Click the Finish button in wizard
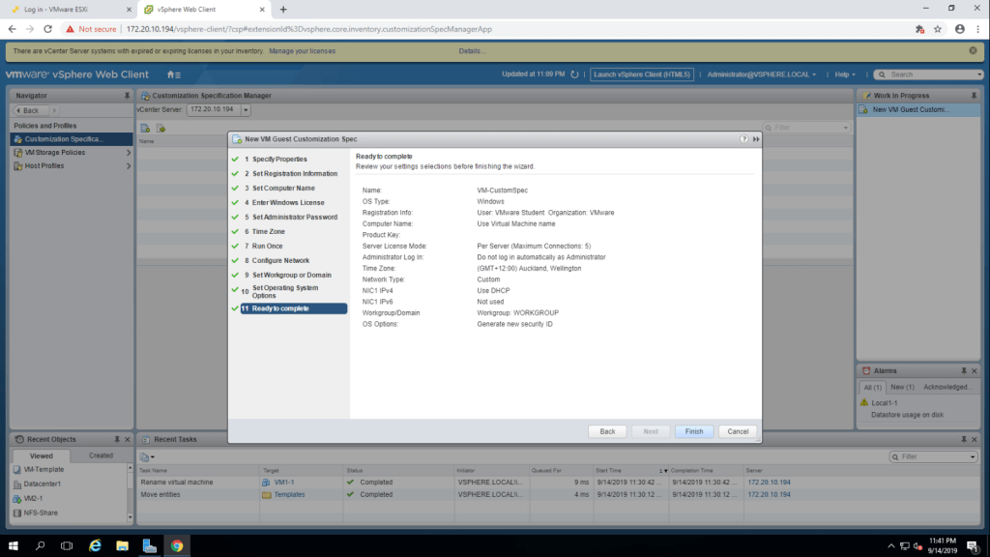This screenshot has height=557, width=990. [694, 431]
